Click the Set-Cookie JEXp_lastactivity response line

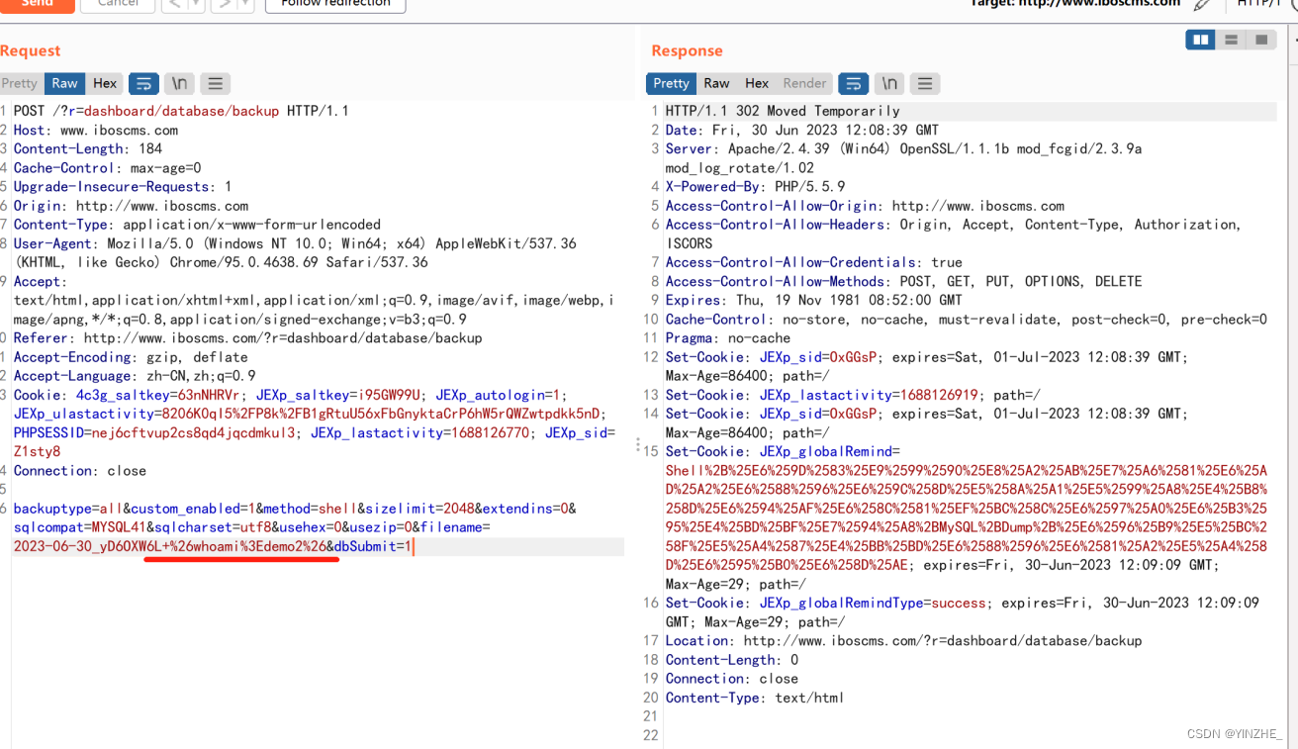pos(853,395)
